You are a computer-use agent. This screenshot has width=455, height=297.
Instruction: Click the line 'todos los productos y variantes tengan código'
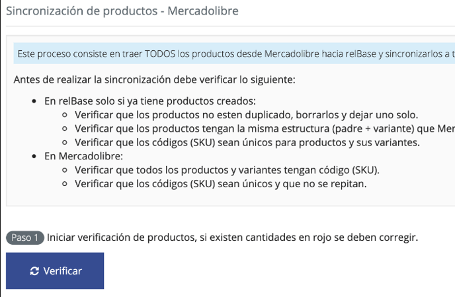click(227, 170)
